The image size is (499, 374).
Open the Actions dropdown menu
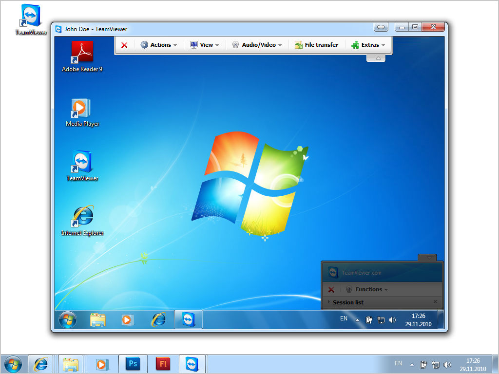pyautogui.click(x=158, y=45)
